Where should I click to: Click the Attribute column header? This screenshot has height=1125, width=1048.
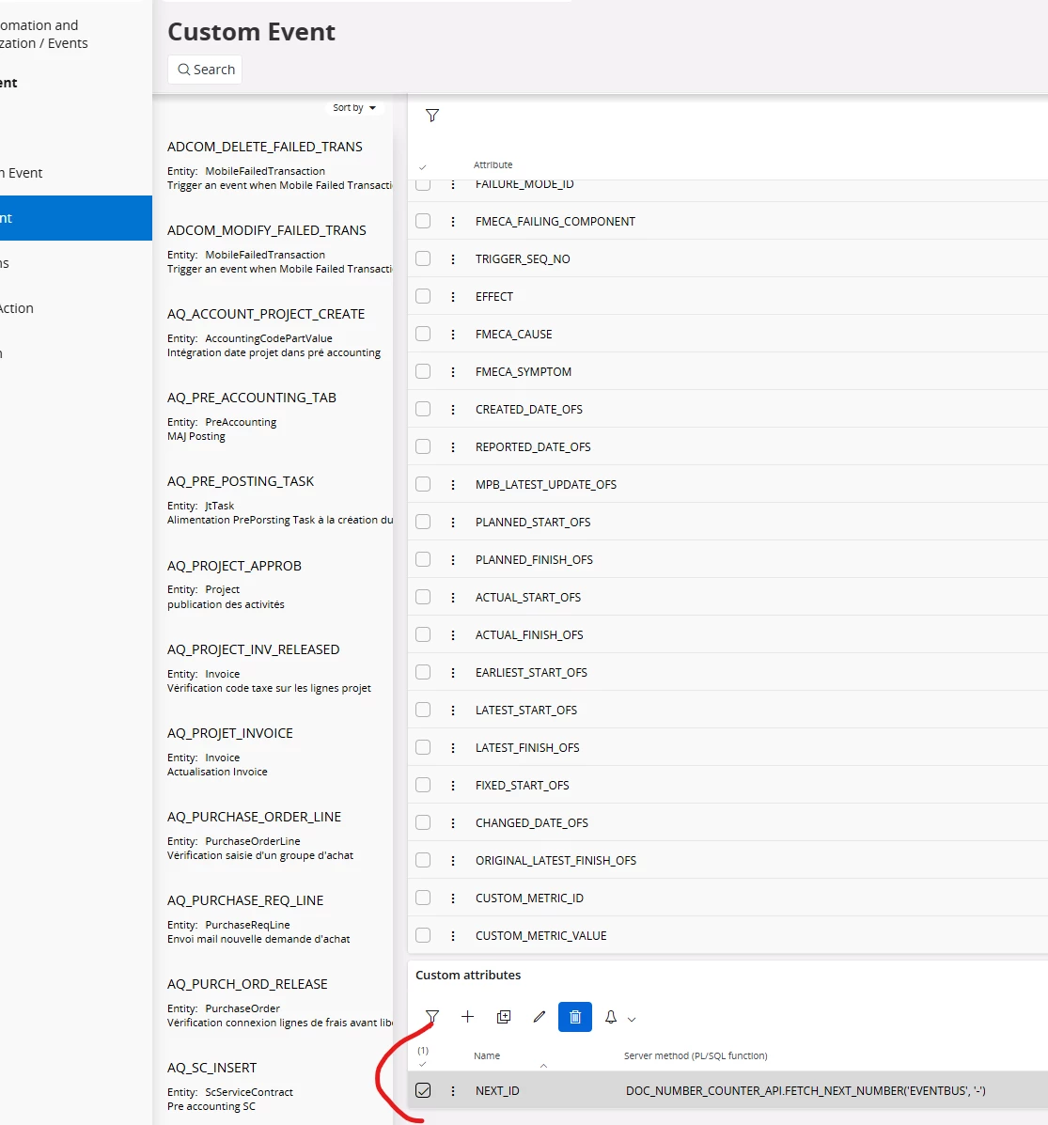tap(493, 165)
